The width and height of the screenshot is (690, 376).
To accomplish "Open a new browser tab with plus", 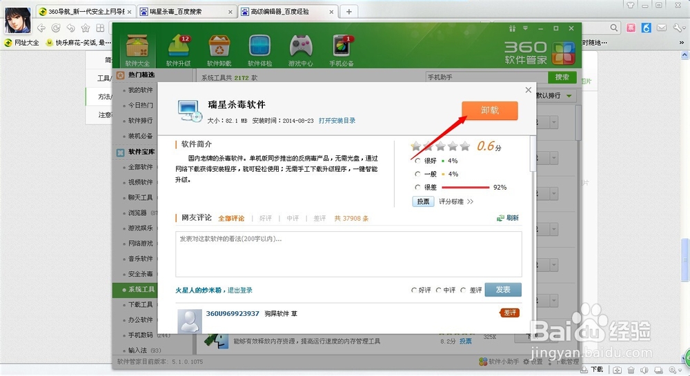I will click(349, 12).
